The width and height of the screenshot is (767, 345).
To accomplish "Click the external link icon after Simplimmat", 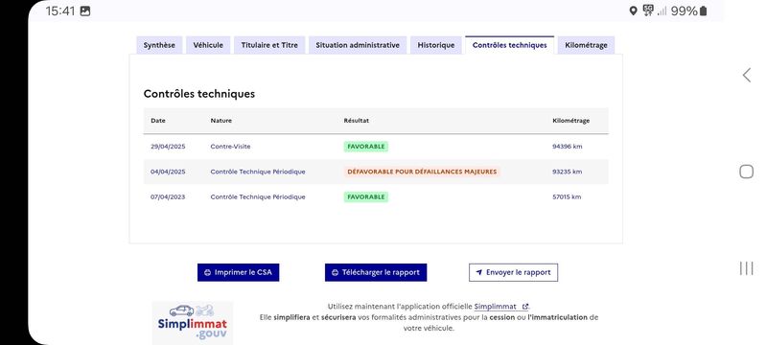I will click(525, 307).
